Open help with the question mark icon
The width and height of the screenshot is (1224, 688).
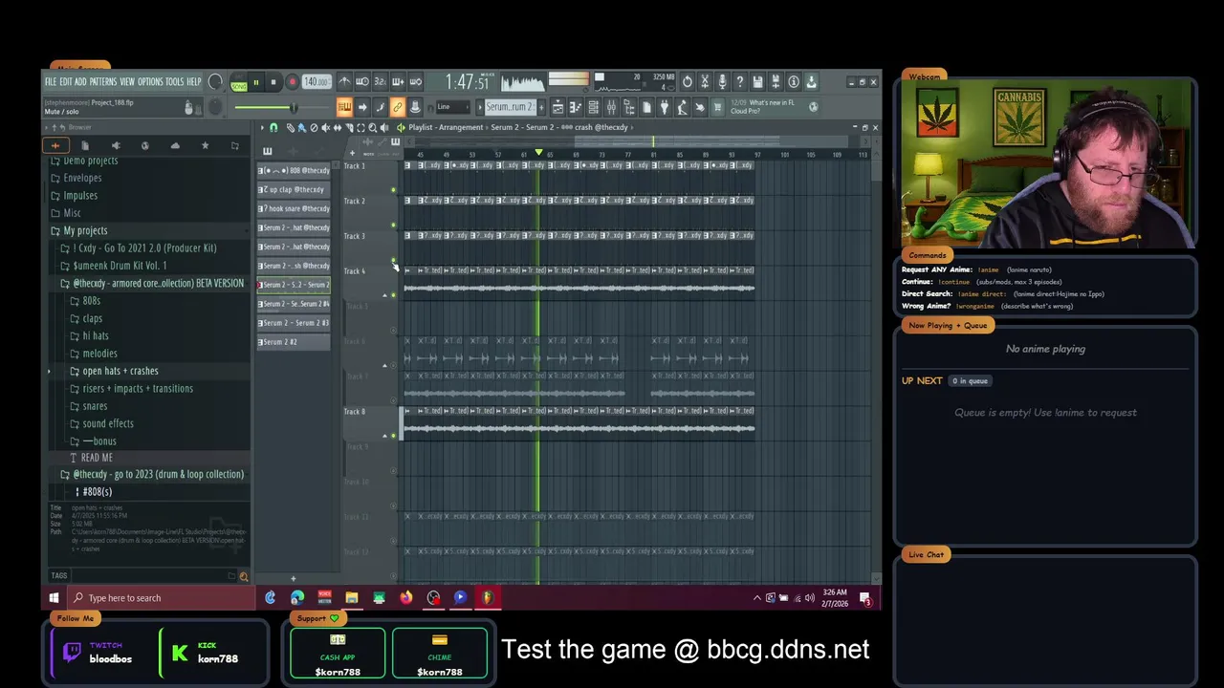[740, 82]
